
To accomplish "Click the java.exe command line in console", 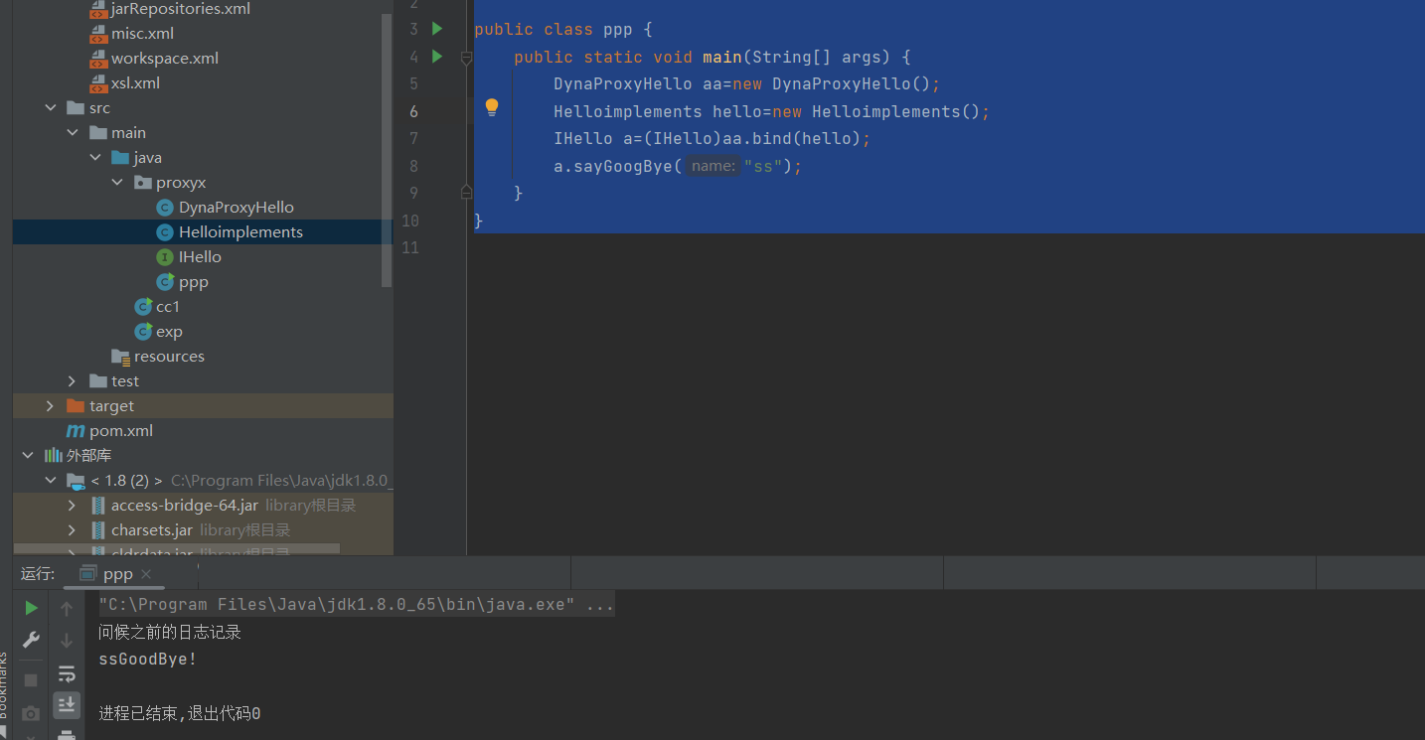I will click(356, 605).
